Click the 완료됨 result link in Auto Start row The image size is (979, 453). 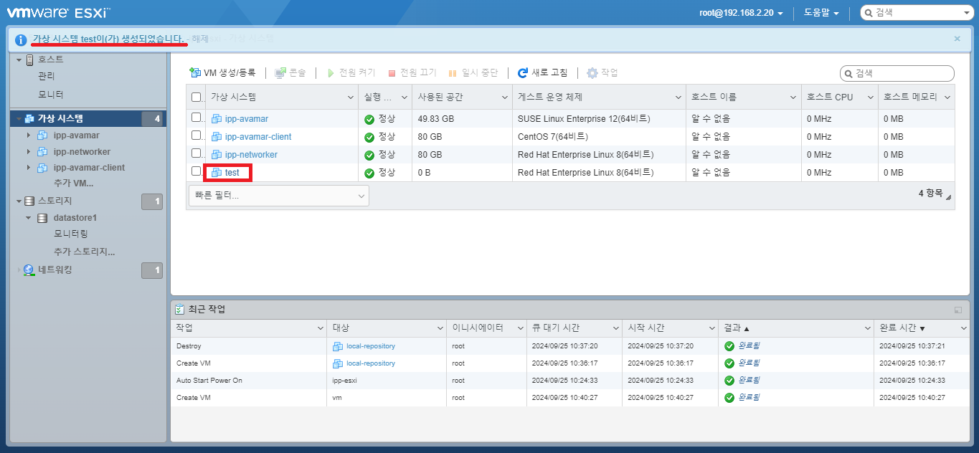point(749,381)
